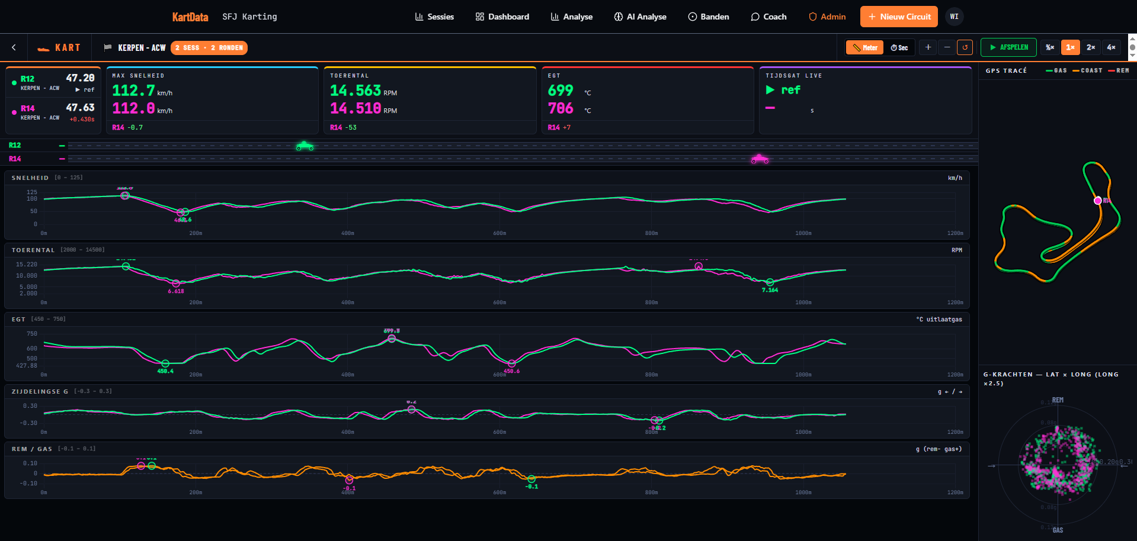Click the 6.618 minimum marker on the RPM chart

[176, 284]
